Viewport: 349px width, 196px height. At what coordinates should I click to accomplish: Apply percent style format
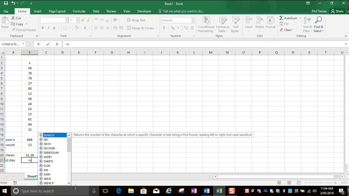coord(173,28)
